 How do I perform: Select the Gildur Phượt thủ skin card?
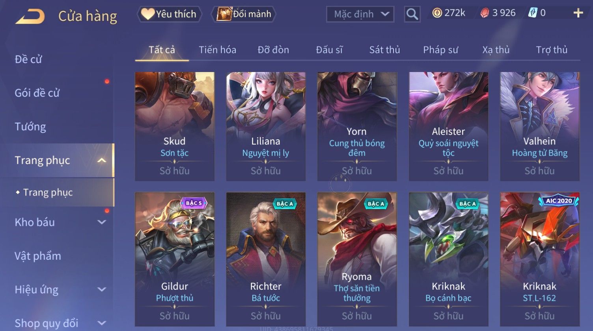point(175,259)
